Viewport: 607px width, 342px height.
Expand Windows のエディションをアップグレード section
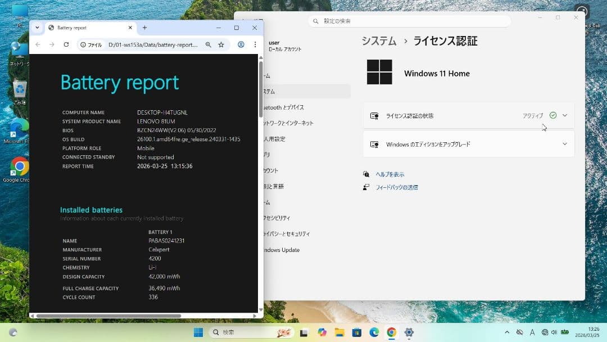click(565, 143)
